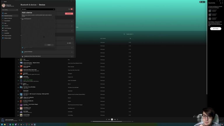Open options for Generic PnP Monitor device
The width and height of the screenshot is (224, 126).
tap(72, 52)
